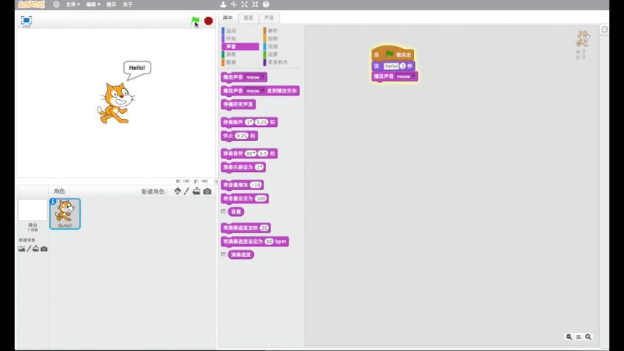This screenshot has width=624, height=351.
Task: Open instrument dropdown in 演奏乐器设为 block
Action: (259, 167)
